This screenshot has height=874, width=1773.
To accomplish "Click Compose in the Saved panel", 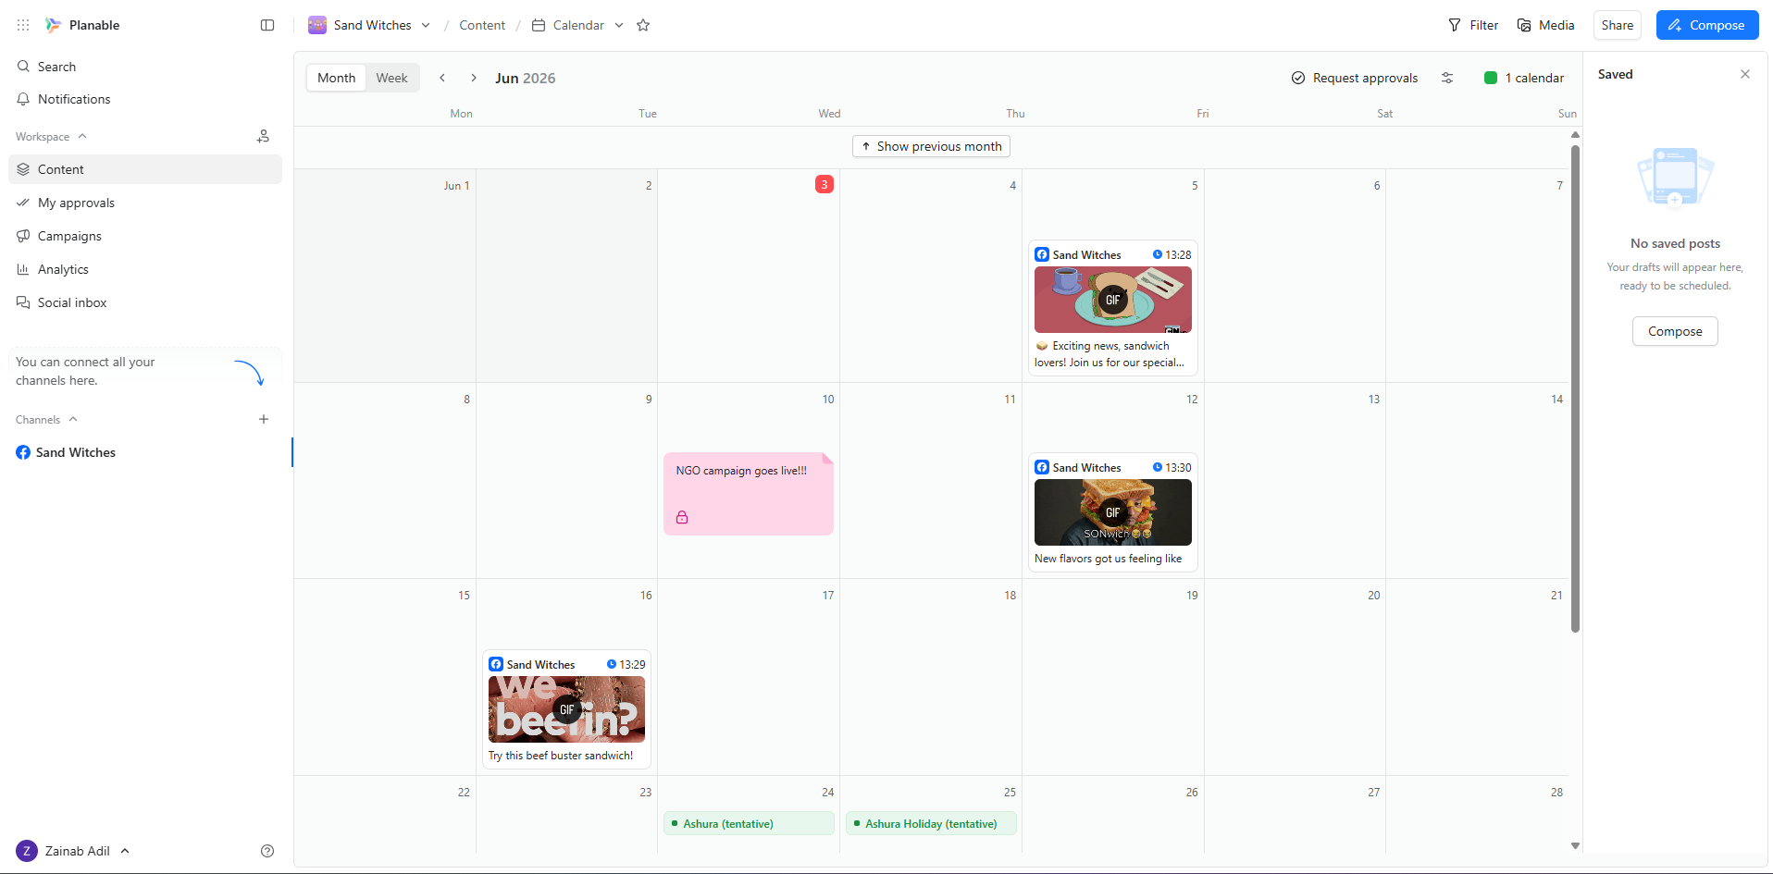I will 1675,331.
